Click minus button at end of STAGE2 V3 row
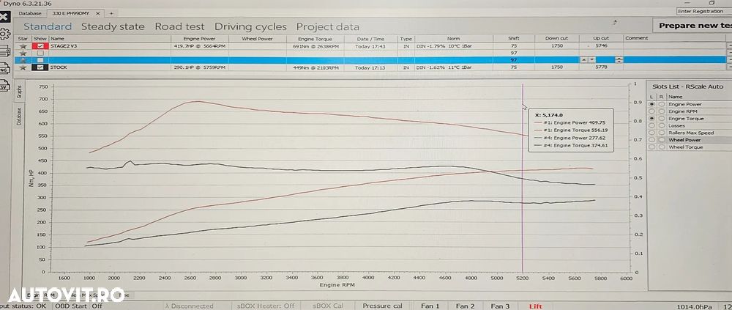The width and height of the screenshot is (732, 310). coord(729,46)
